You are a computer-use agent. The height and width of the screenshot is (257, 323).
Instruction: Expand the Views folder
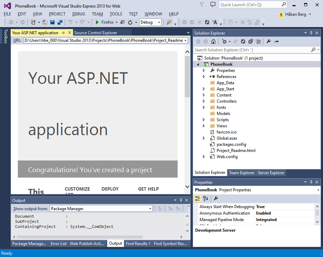coord(204,126)
